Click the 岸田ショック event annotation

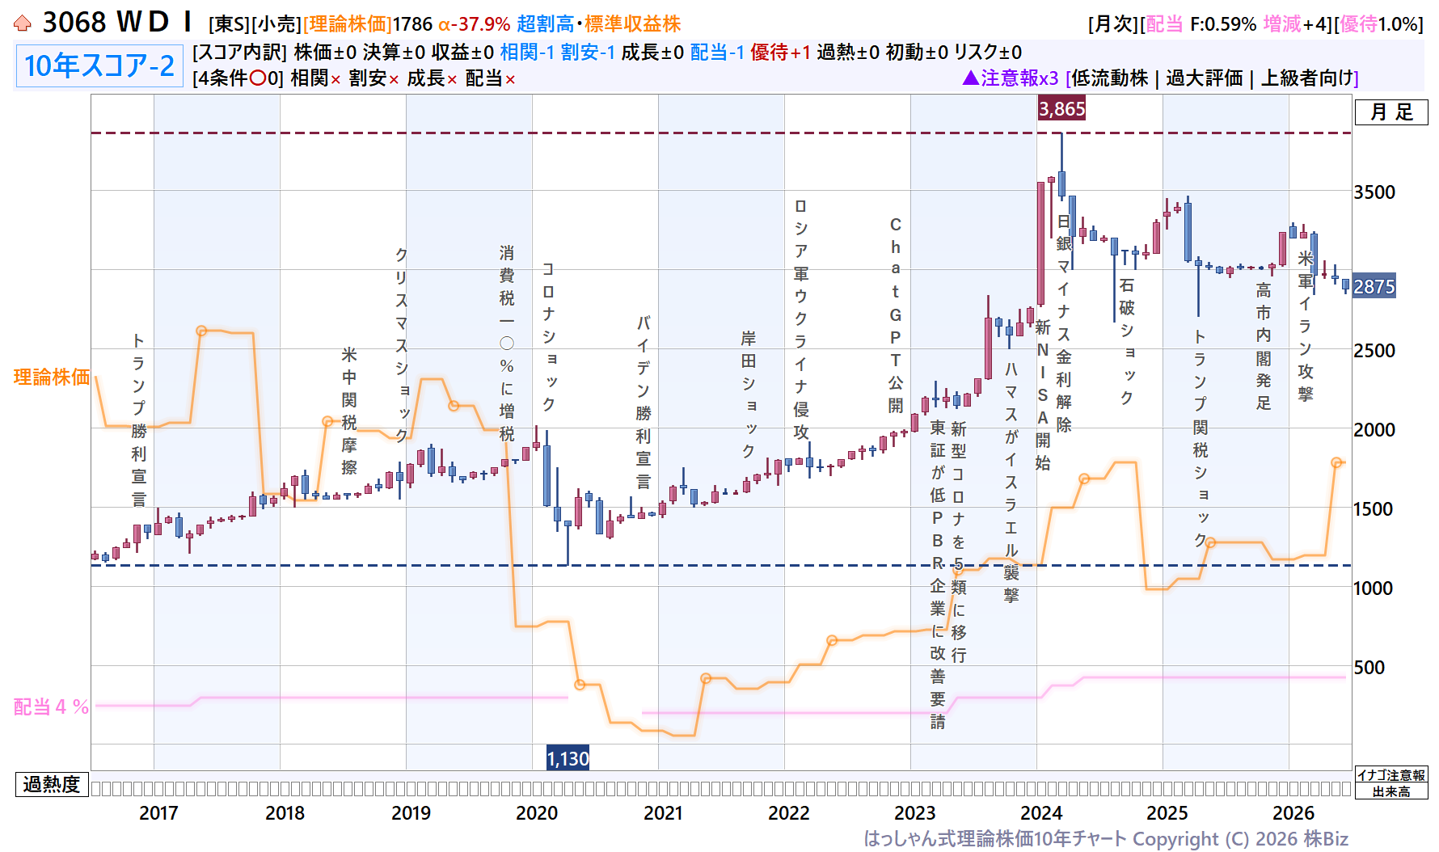point(749,394)
